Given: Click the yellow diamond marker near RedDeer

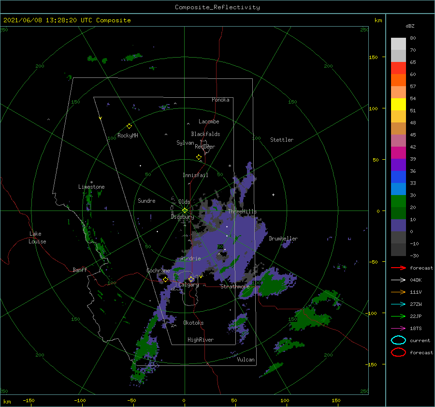Looking at the screenshot, I should [199, 157].
